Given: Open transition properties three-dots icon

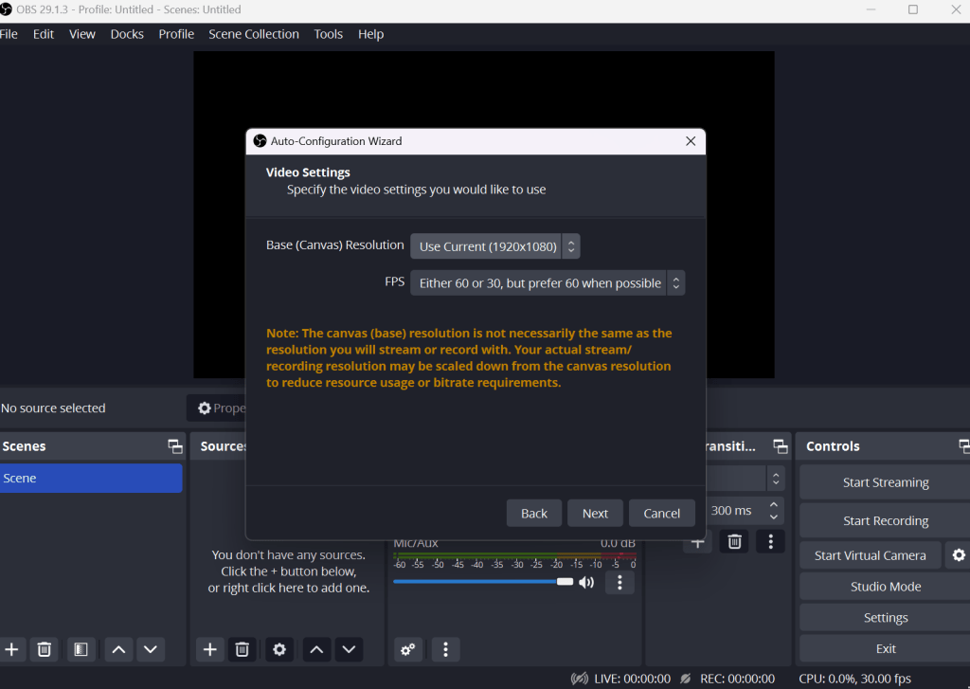Looking at the screenshot, I should tap(770, 542).
